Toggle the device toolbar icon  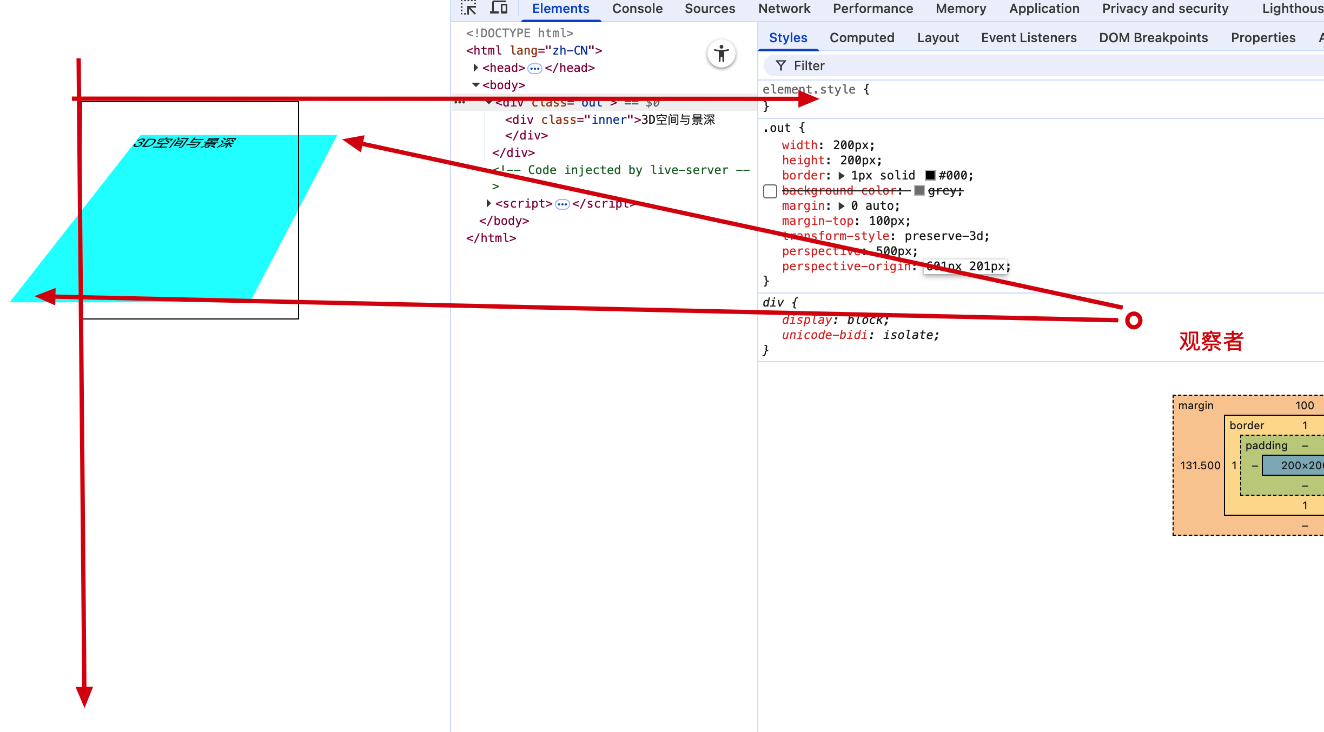pyautogui.click(x=499, y=8)
